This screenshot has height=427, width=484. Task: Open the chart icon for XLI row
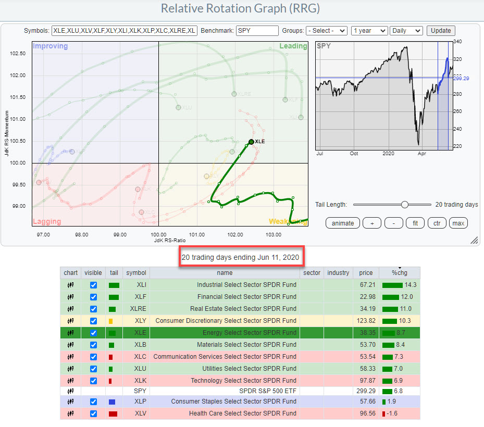(x=70, y=285)
